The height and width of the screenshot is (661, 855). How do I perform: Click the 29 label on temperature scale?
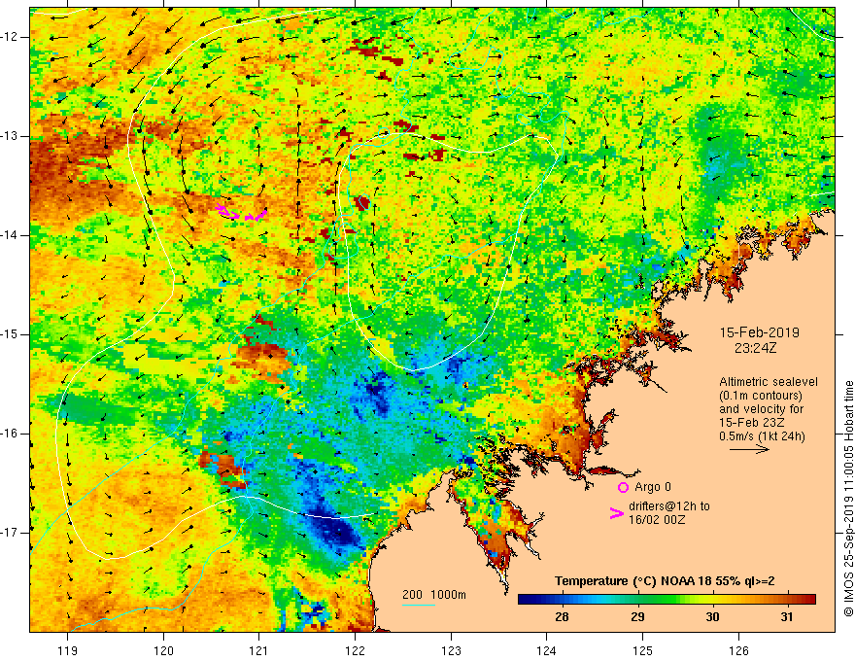coord(637,617)
